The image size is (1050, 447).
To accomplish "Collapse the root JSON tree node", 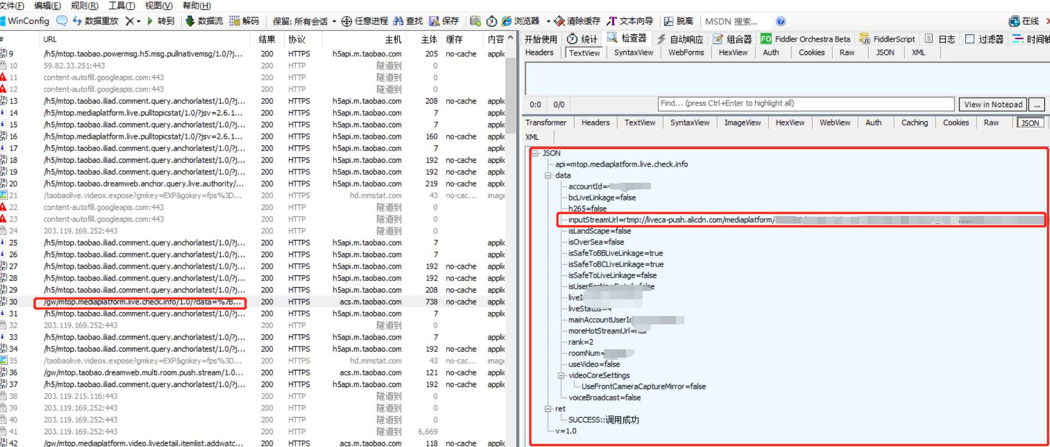I will [536, 153].
